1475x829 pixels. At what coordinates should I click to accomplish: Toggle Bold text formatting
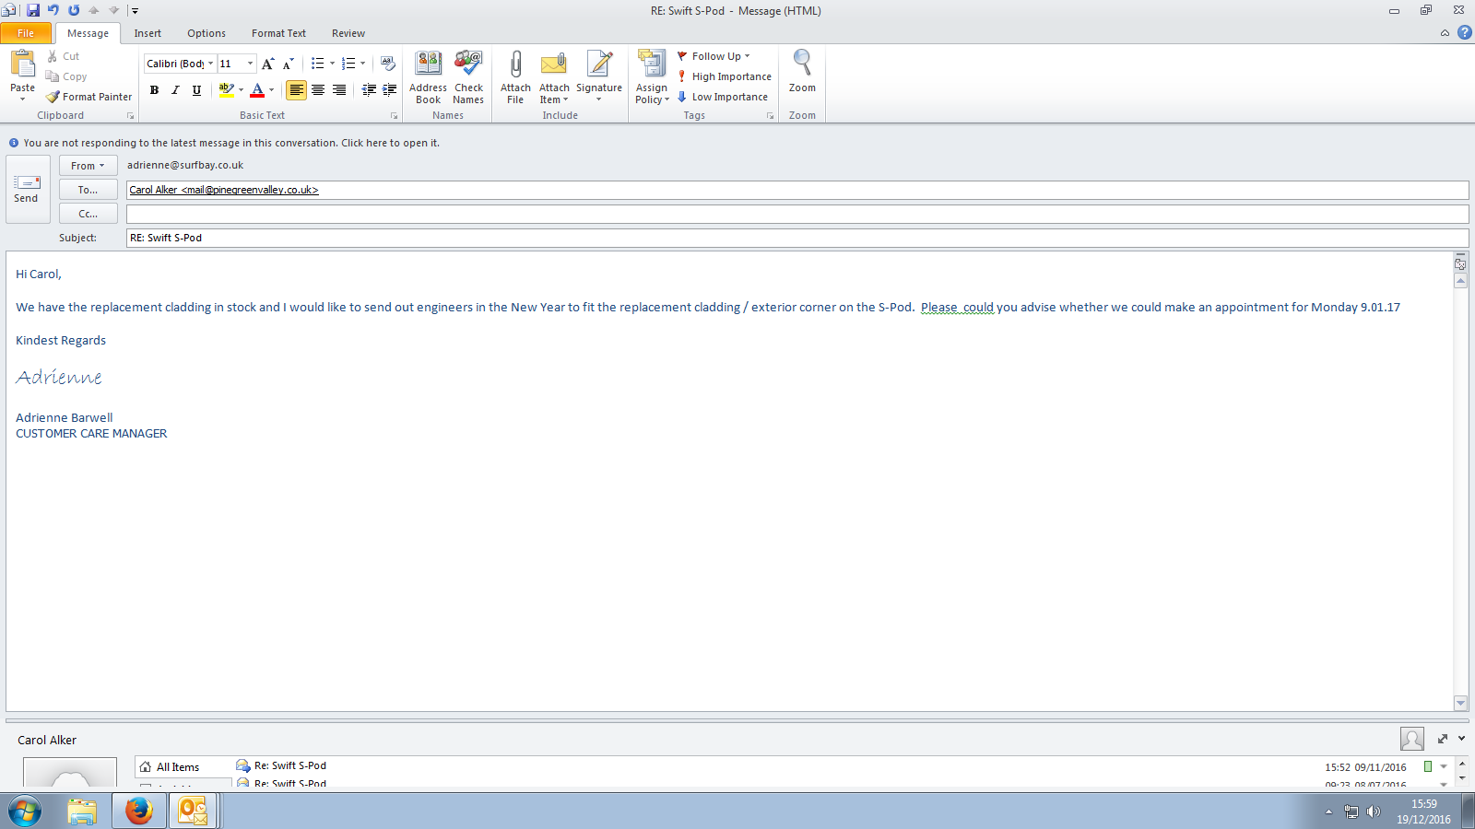click(154, 90)
